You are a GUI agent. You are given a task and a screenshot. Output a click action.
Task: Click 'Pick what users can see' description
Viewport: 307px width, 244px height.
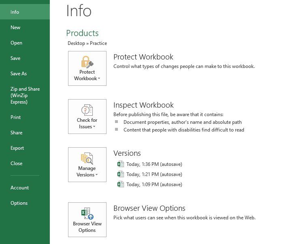(x=184, y=218)
